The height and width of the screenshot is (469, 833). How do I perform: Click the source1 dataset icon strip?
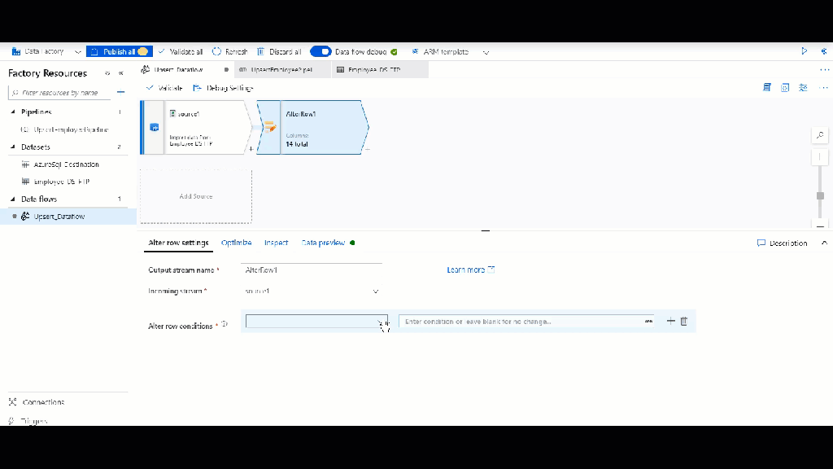point(154,128)
